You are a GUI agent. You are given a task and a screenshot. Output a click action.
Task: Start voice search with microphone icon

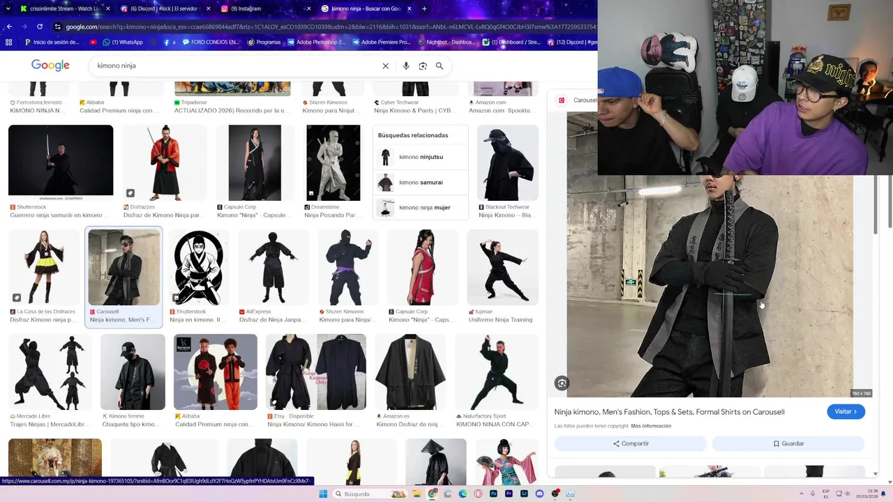coord(406,66)
